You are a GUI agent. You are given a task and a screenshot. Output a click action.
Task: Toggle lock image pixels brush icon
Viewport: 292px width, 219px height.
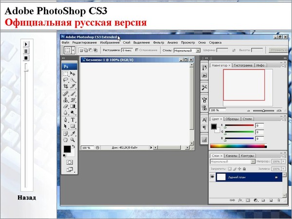point(235,169)
